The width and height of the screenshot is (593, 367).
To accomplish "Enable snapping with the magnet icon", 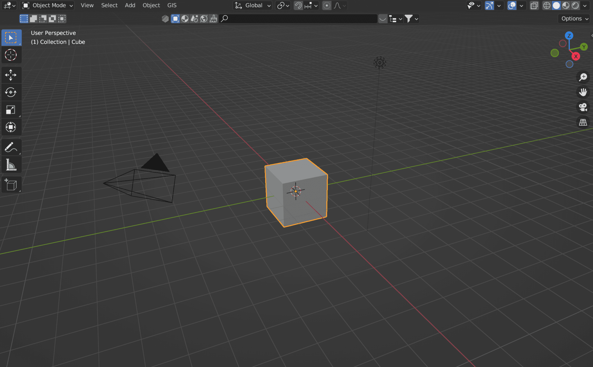I will (298, 5).
